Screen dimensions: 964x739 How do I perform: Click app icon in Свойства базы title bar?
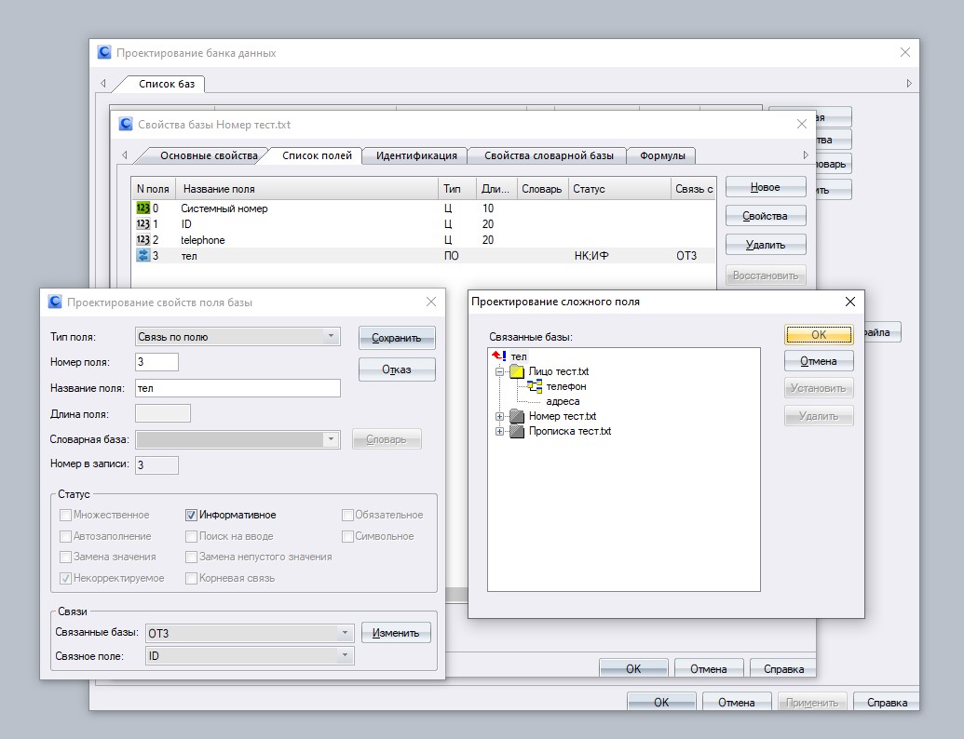[126, 124]
